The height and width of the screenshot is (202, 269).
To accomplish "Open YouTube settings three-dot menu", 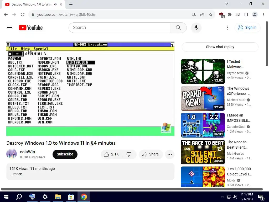I will pos(227,27).
